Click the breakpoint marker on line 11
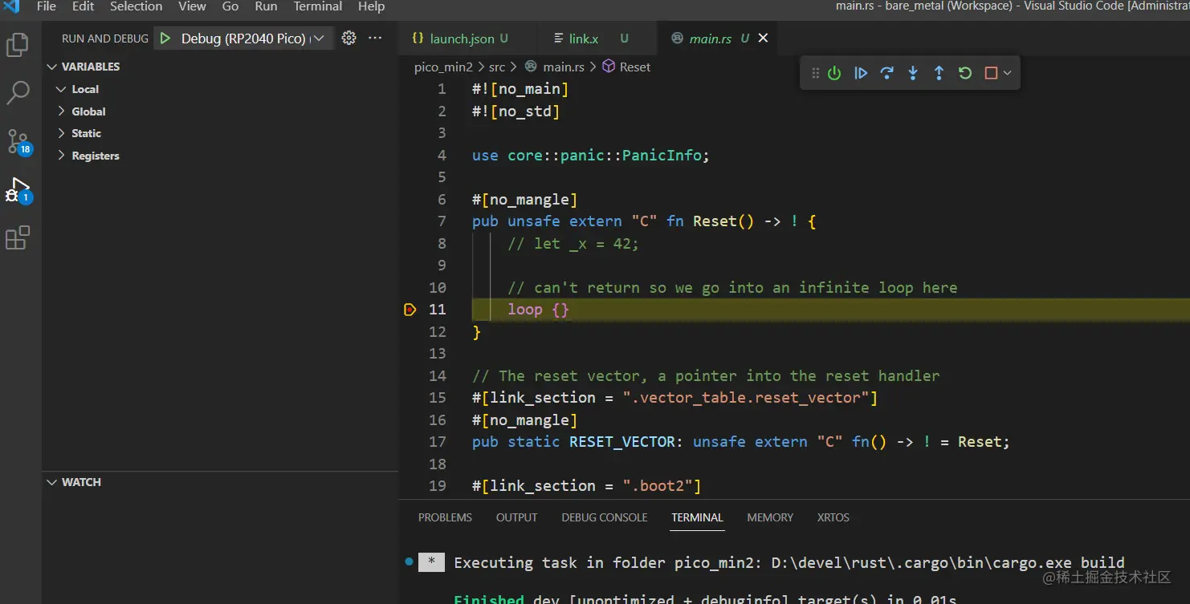This screenshot has width=1190, height=604. pos(410,310)
